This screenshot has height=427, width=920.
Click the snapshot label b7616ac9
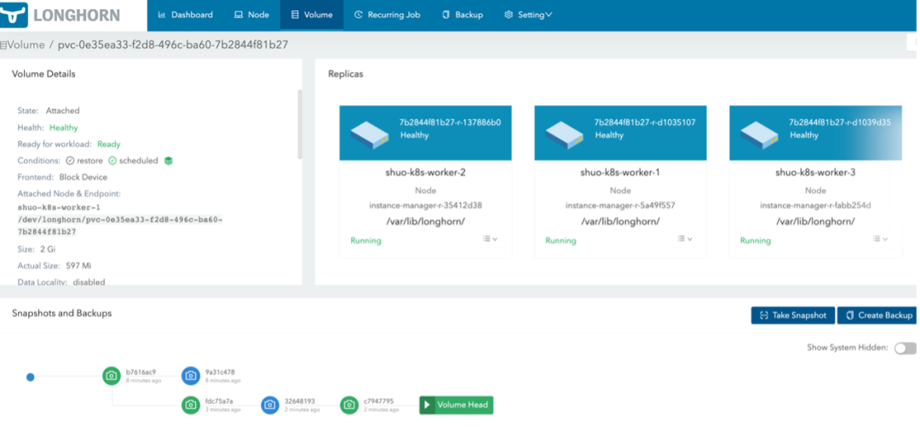[141, 372]
